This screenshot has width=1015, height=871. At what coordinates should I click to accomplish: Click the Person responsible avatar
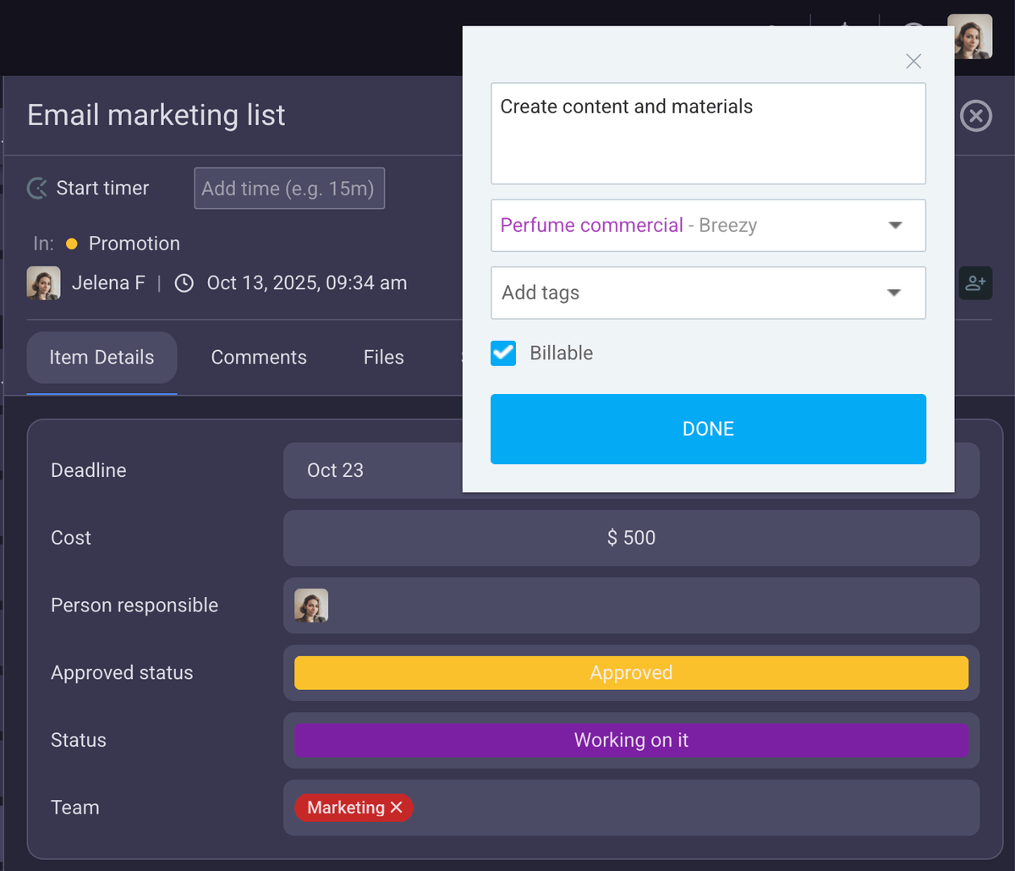click(311, 605)
